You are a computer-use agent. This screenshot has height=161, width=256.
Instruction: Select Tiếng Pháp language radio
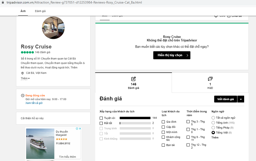(213, 128)
